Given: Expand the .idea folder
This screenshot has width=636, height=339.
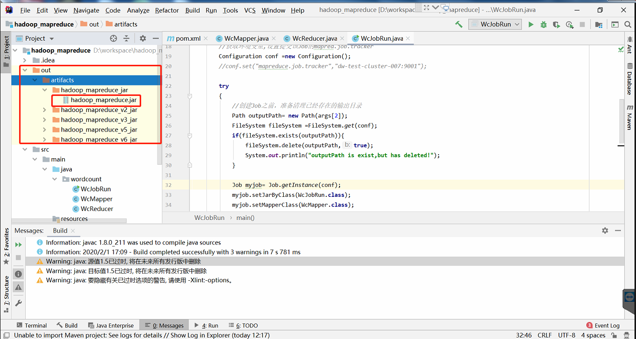Looking at the screenshot, I should [x=25, y=60].
